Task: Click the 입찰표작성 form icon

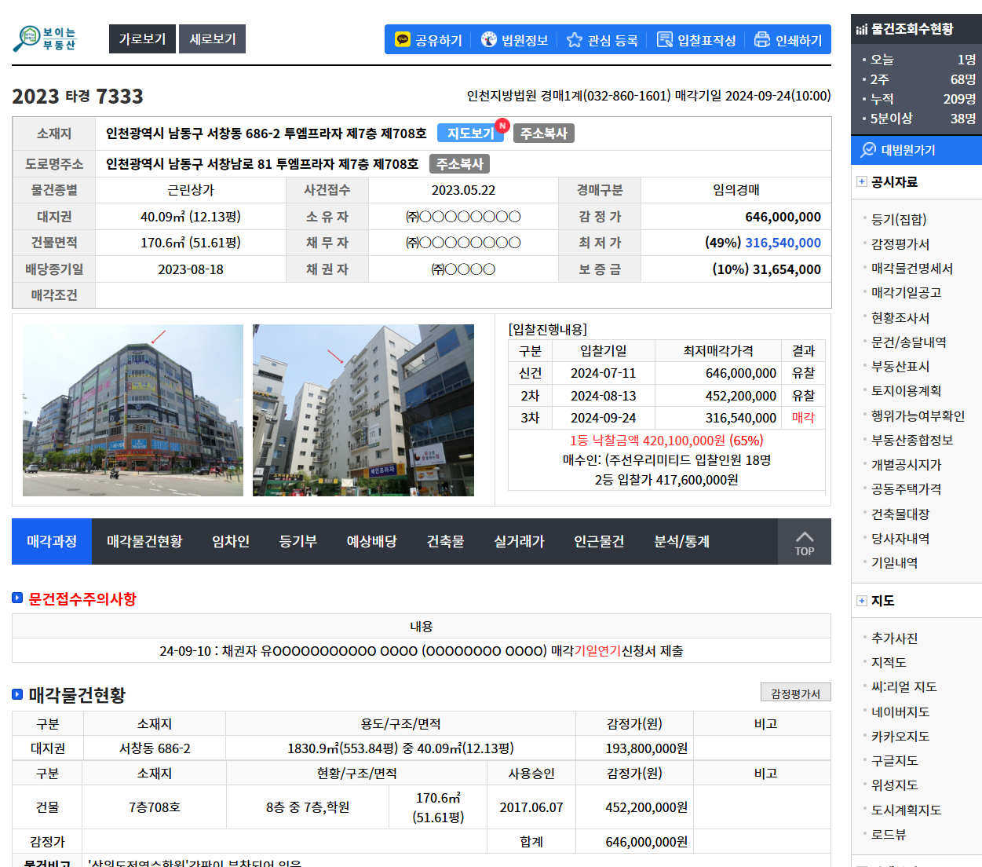Action: pyautogui.click(x=665, y=39)
